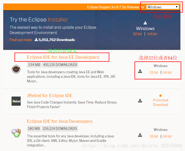
Task: Open Eclipse IDE for Java Developers title
Action: point(60,121)
